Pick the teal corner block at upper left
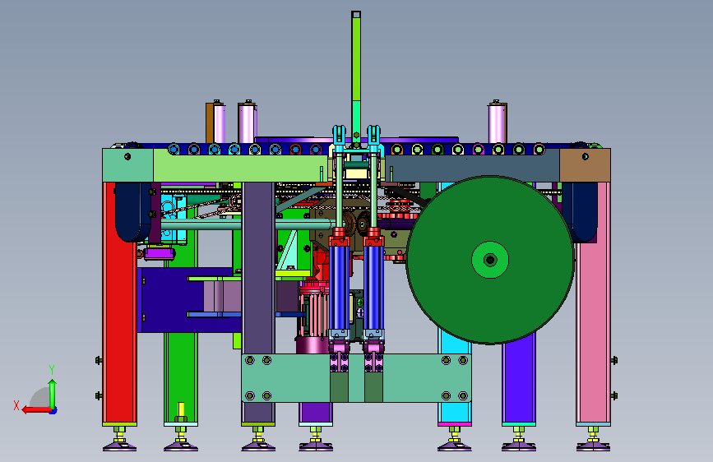The height and width of the screenshot is (462, 713). [x=127, y=165]
